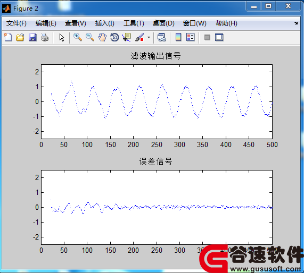
Task: Click inside the filter output signal axes
Action: [157, 102]
